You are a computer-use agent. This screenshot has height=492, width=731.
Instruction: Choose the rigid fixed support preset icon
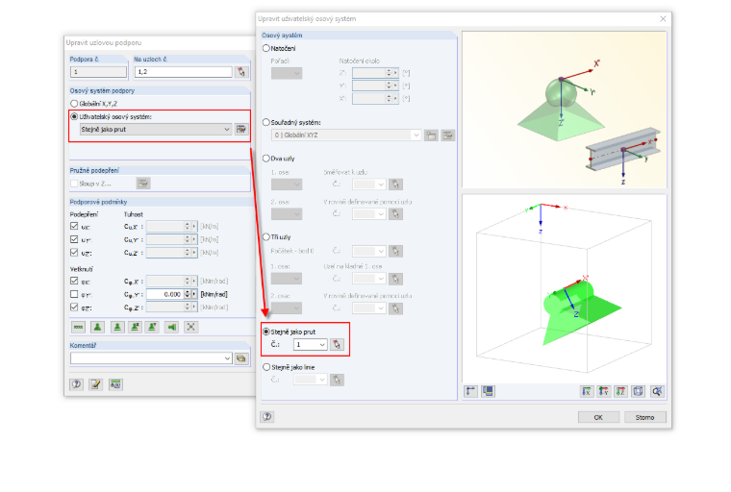click(117, 327)
